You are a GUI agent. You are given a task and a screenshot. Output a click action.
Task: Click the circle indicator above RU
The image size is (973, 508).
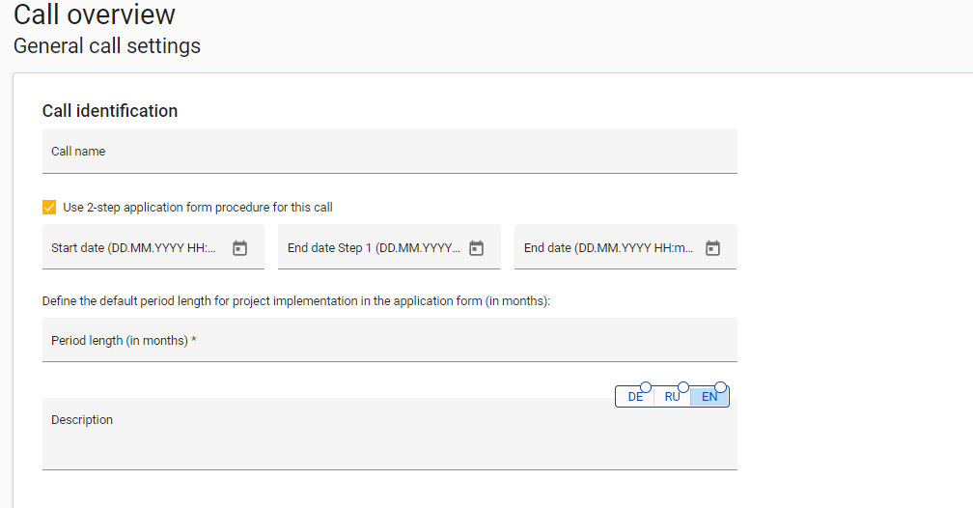[683, 387]
